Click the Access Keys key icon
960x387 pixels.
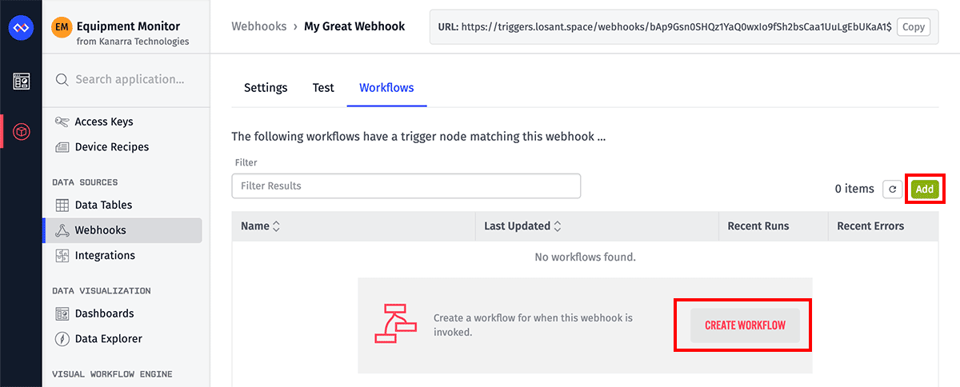tap(62, 122)
